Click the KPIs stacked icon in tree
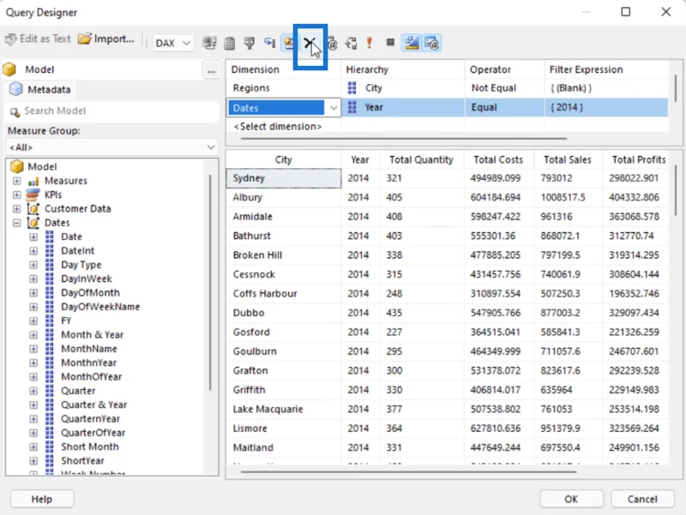686x515 pixels. [33, 195]
